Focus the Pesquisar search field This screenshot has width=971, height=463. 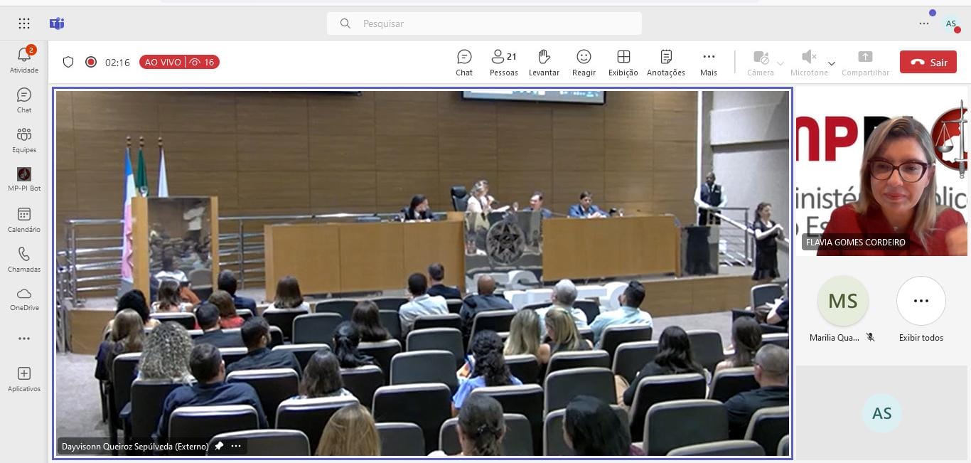click(x=484, y=23)
